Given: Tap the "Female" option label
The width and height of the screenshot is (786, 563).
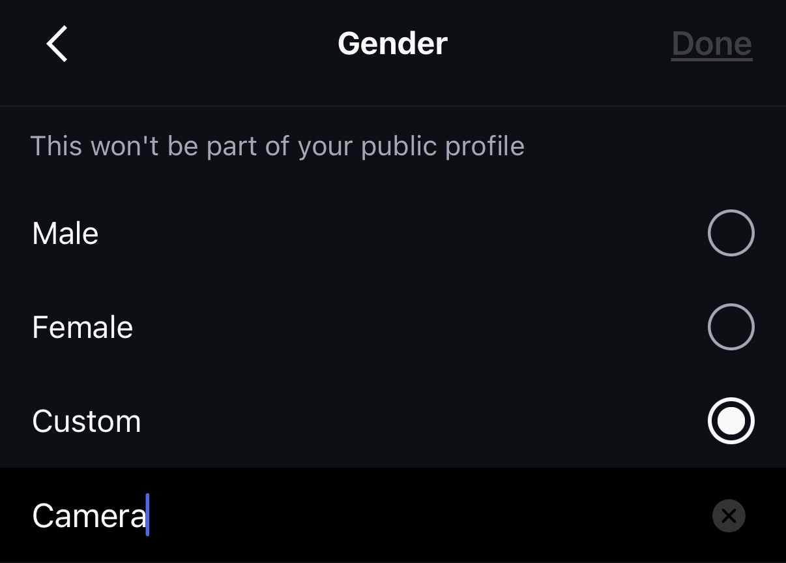Looking at the screenshot, I should point(82,327).
